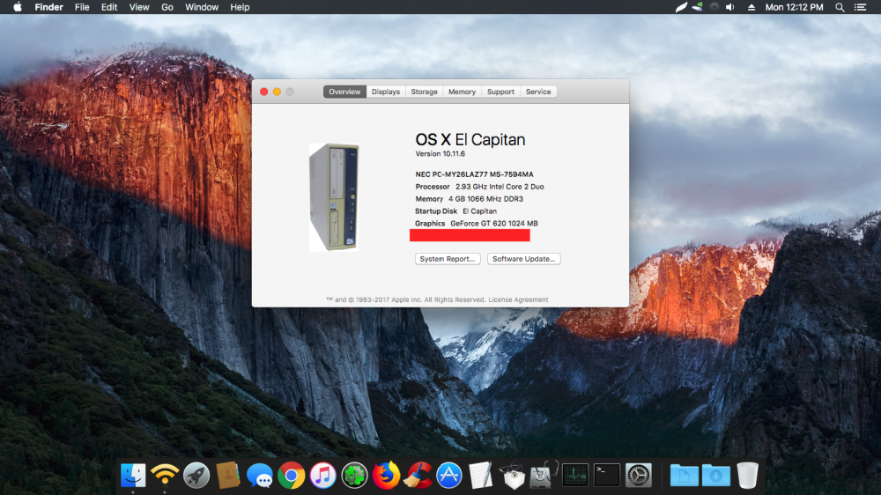881x495 pixels.
Task: Open the License Agreement link
Action: 518,300
